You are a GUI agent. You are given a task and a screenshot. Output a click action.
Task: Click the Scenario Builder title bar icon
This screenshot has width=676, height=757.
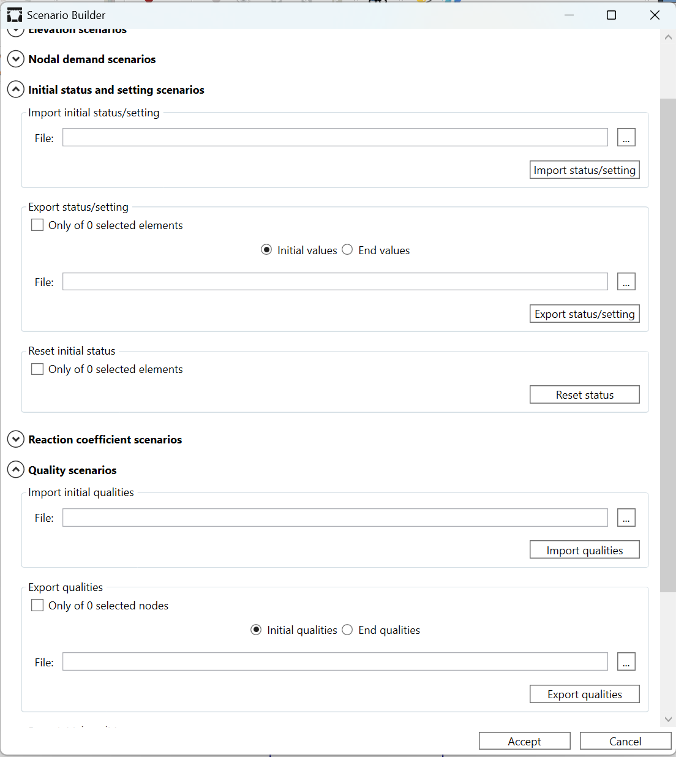tap(15, 15)
